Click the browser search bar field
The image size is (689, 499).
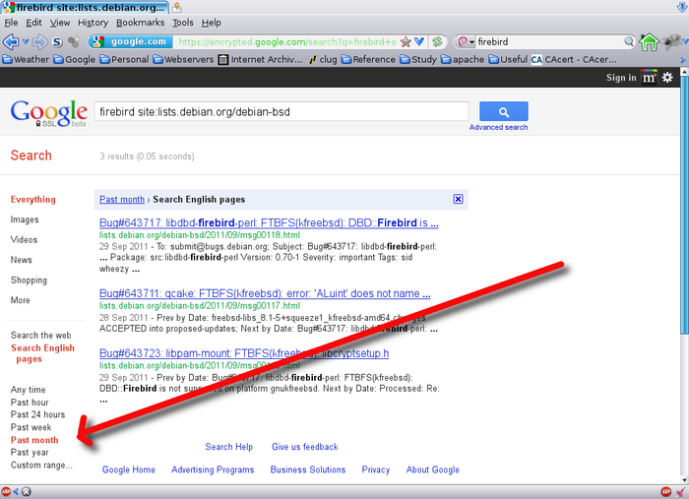coord(549,42)
